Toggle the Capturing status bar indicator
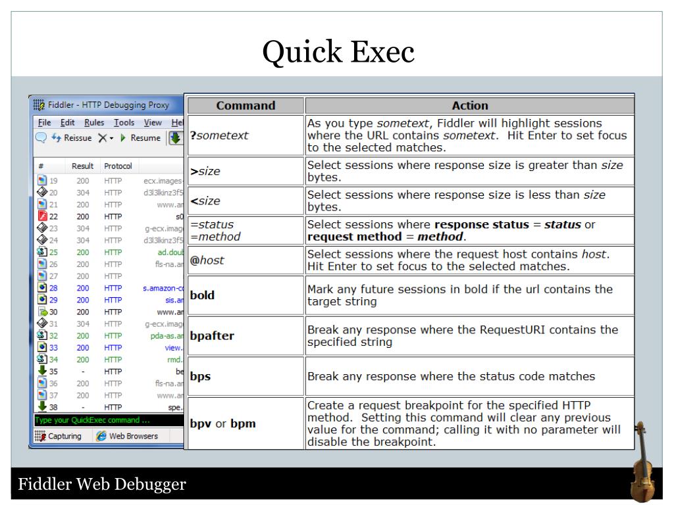Screen dimensions: 674x505 click(x=58, y=436)
